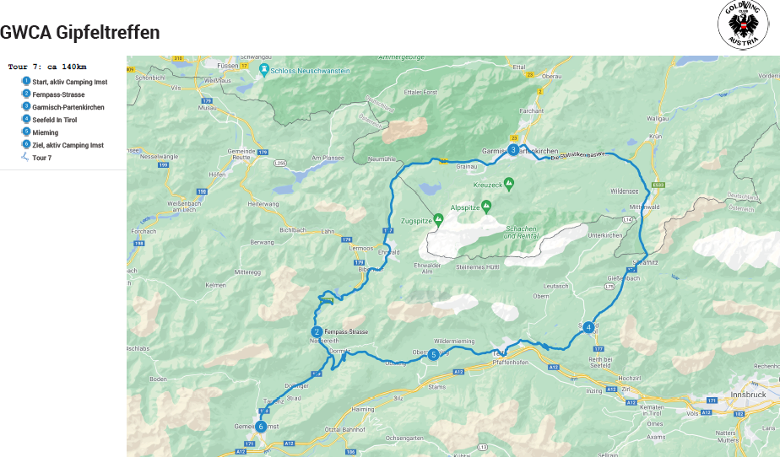Click the Alpspitze green mountain icon

point(486,206)
